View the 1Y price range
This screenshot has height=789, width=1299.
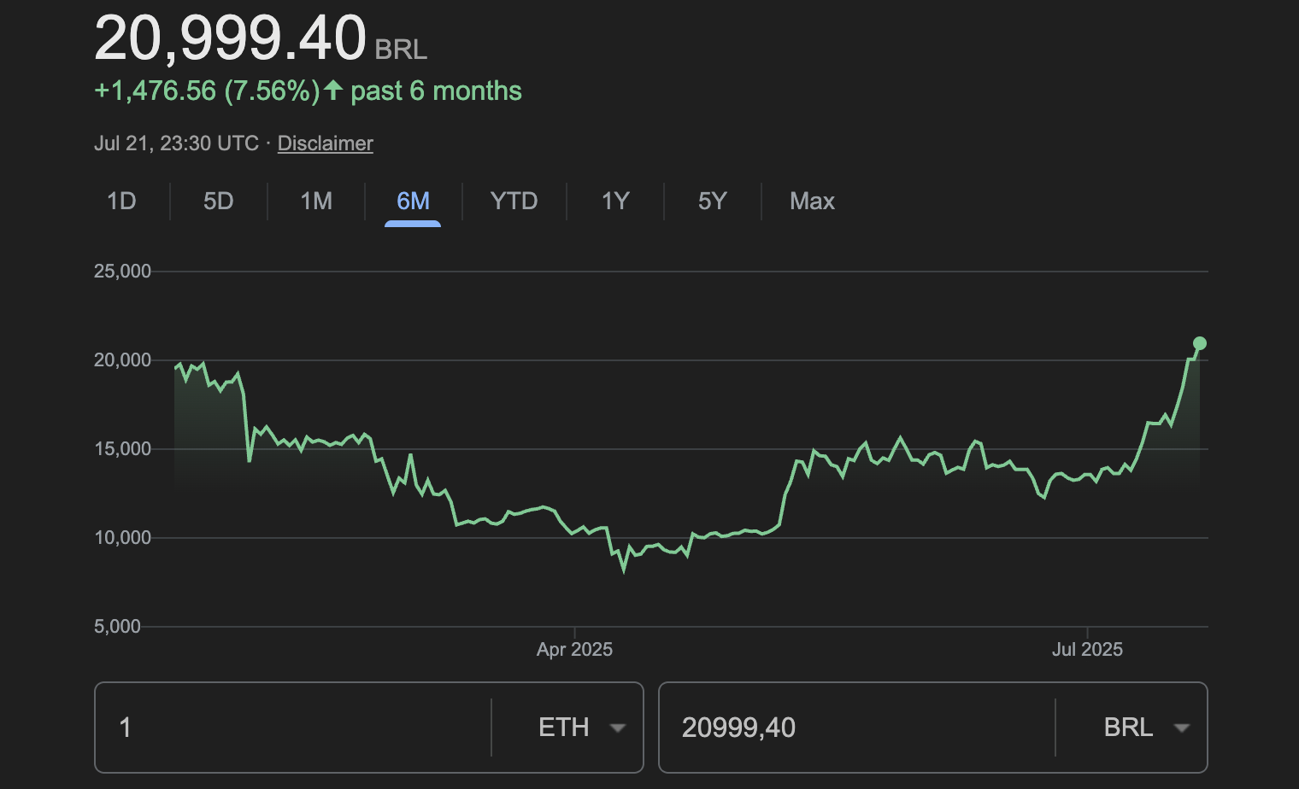click(x=615, y=202)
